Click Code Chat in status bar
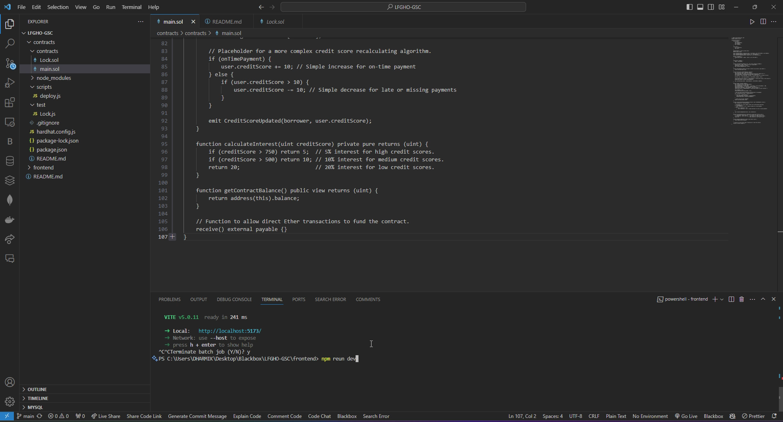 click(x=319, y=416)
